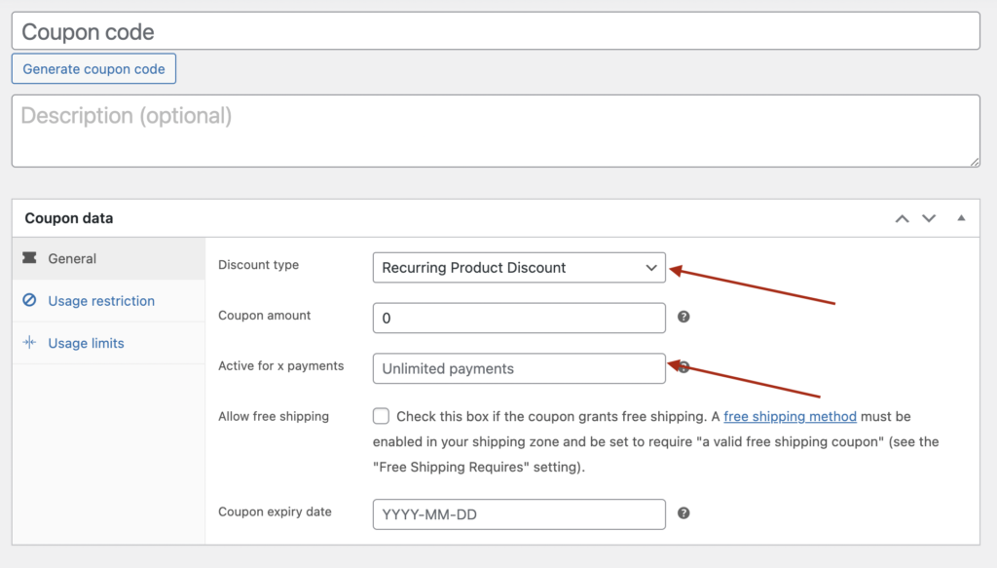The height and width of the screenshot is (568, 997).
Task: Move Coupon data panel down
Action: tap(929, 218)
